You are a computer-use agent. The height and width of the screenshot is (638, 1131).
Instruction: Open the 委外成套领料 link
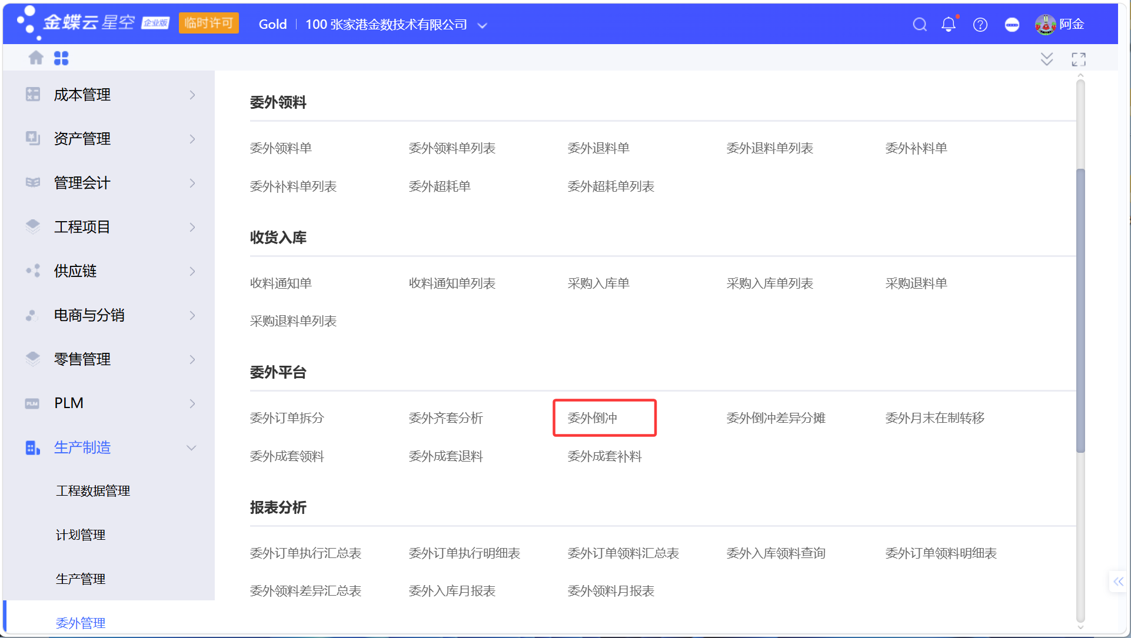coord(287,456)
